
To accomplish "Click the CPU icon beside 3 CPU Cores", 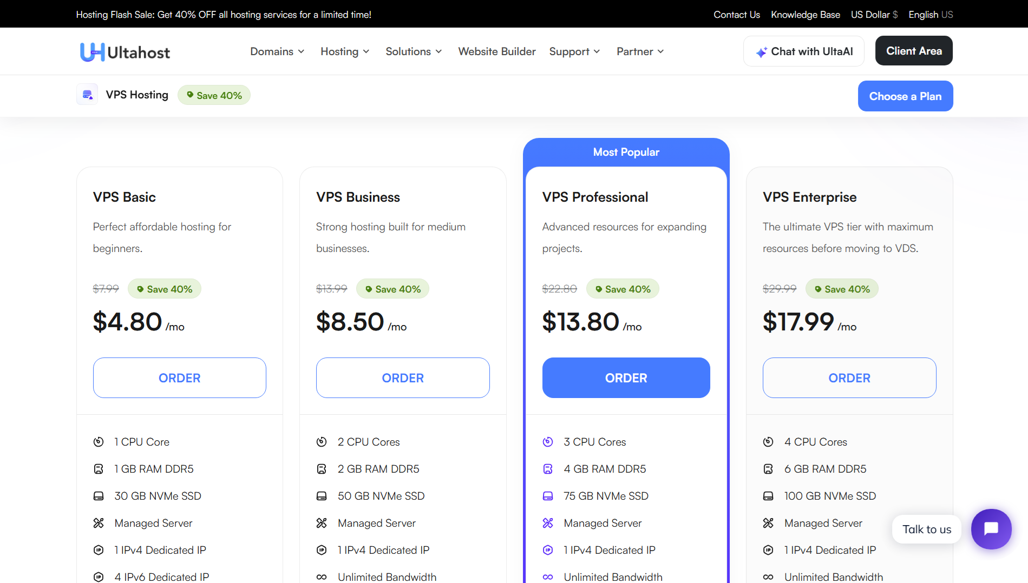I will (548, 442).
